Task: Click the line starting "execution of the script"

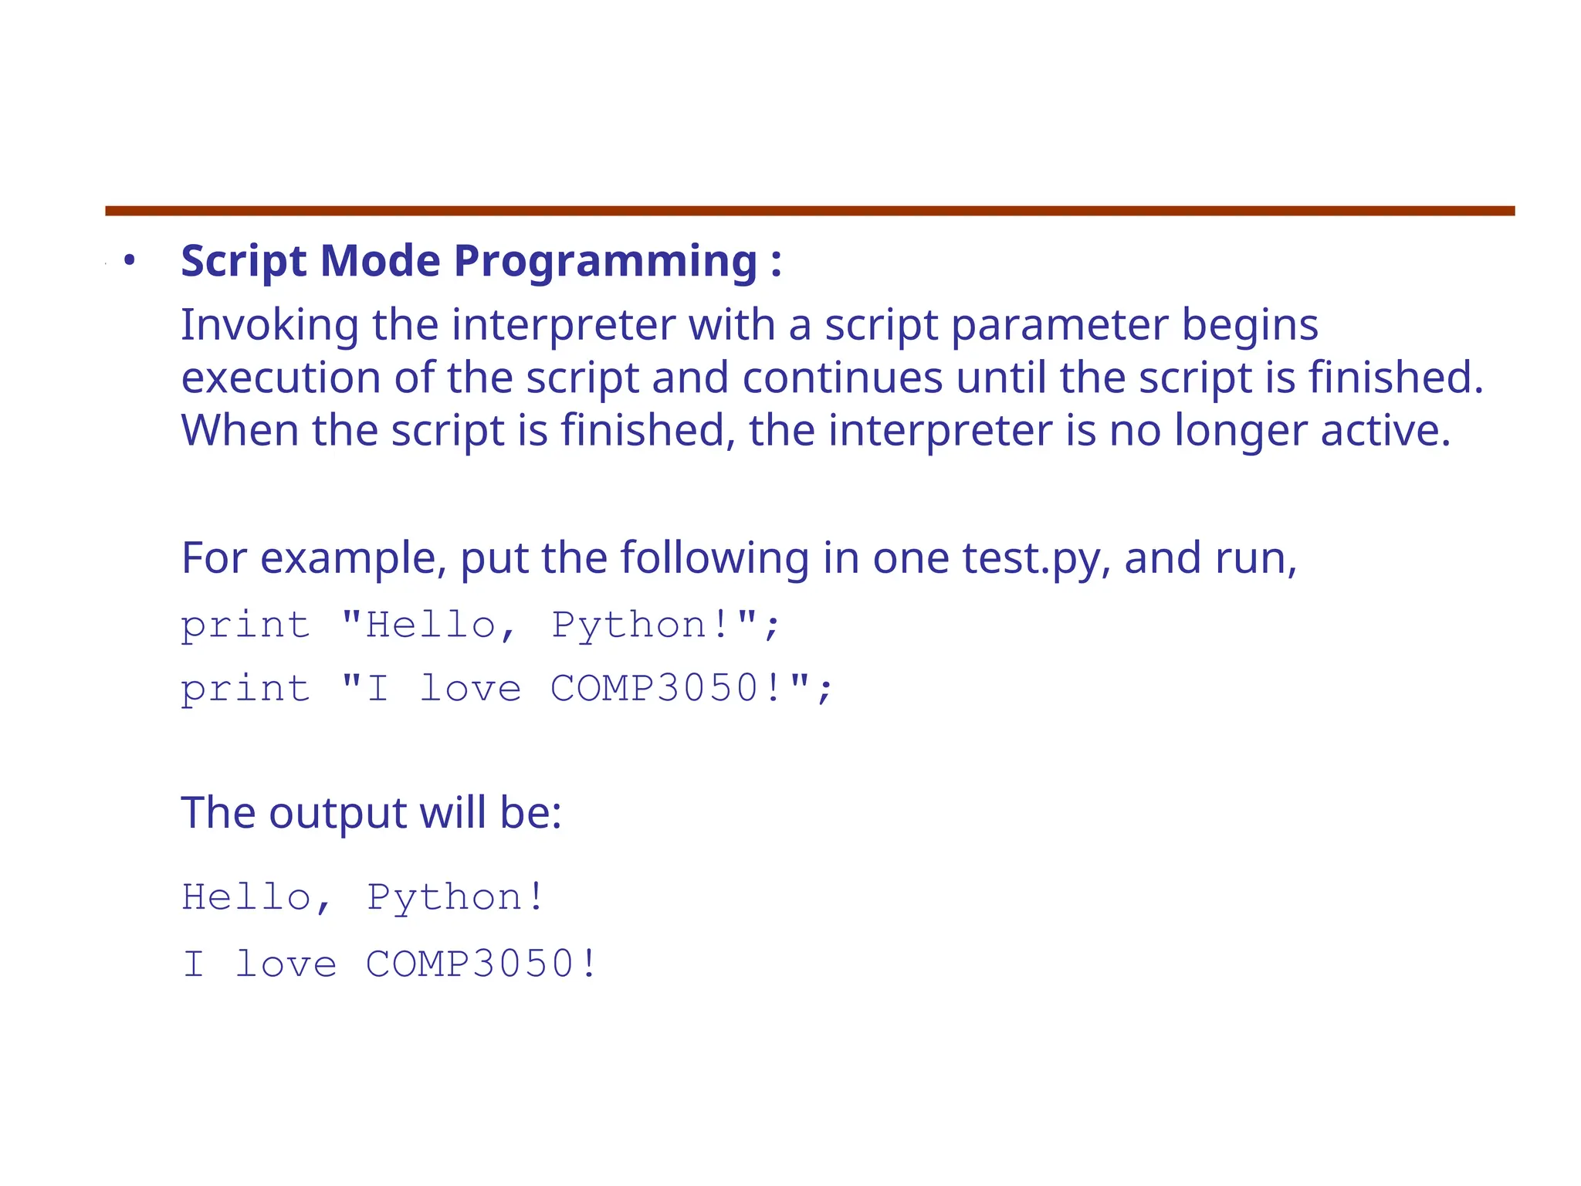Action: 831,378
